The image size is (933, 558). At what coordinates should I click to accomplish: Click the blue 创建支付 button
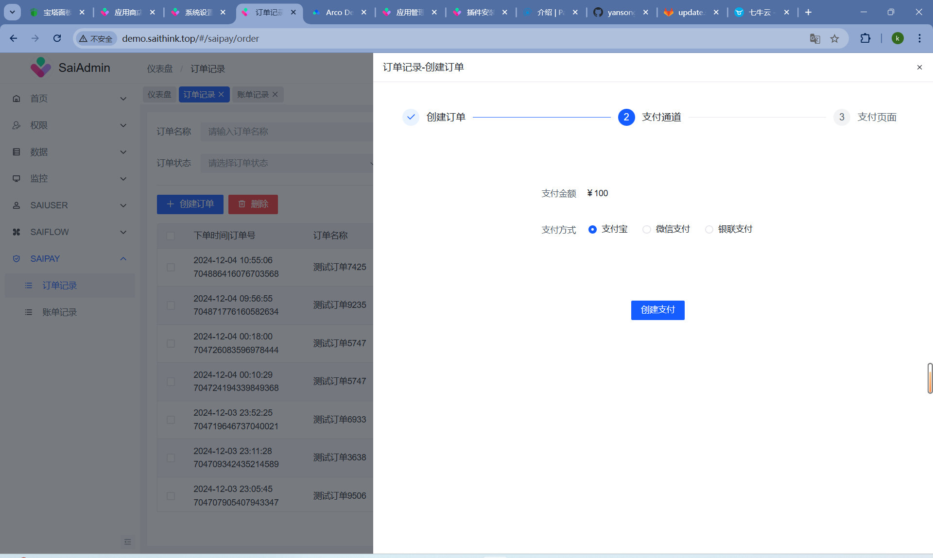[657, 310]
